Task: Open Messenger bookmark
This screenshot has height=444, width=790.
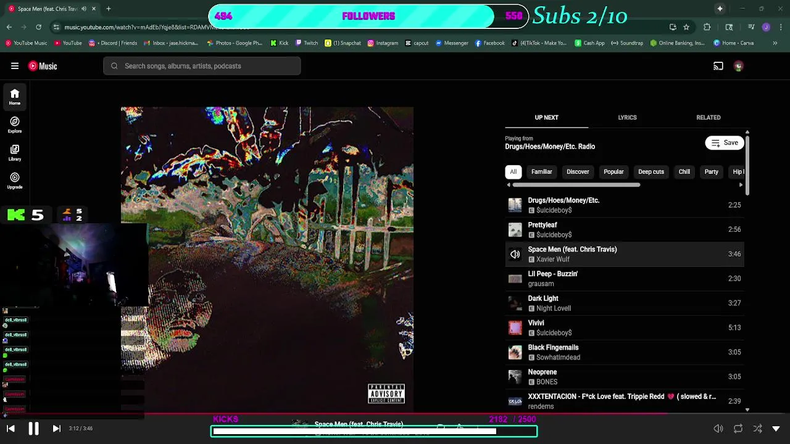Action: [x=452, y=43]
